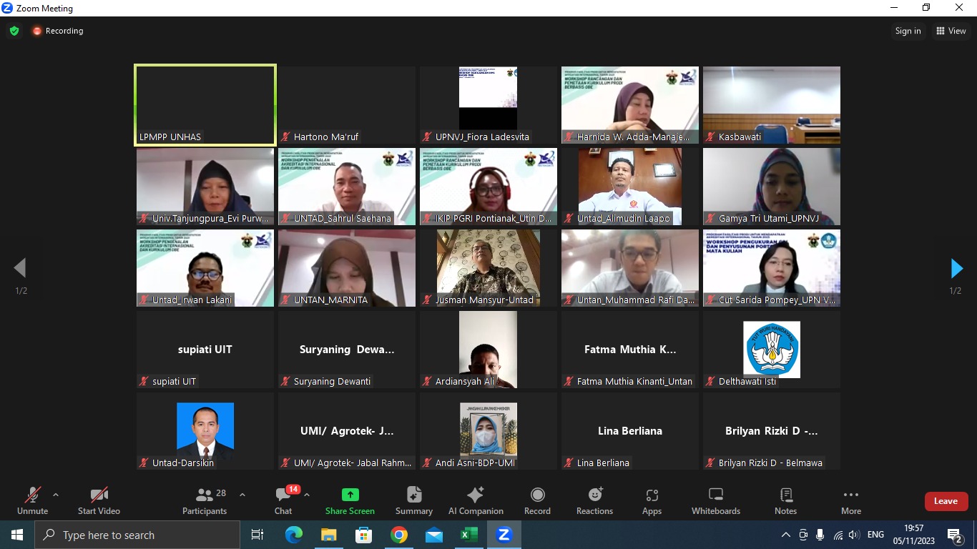Screen dimensions: 977x549
Task: Expand the chevron beside Chat
Action: tap(307, 495)
